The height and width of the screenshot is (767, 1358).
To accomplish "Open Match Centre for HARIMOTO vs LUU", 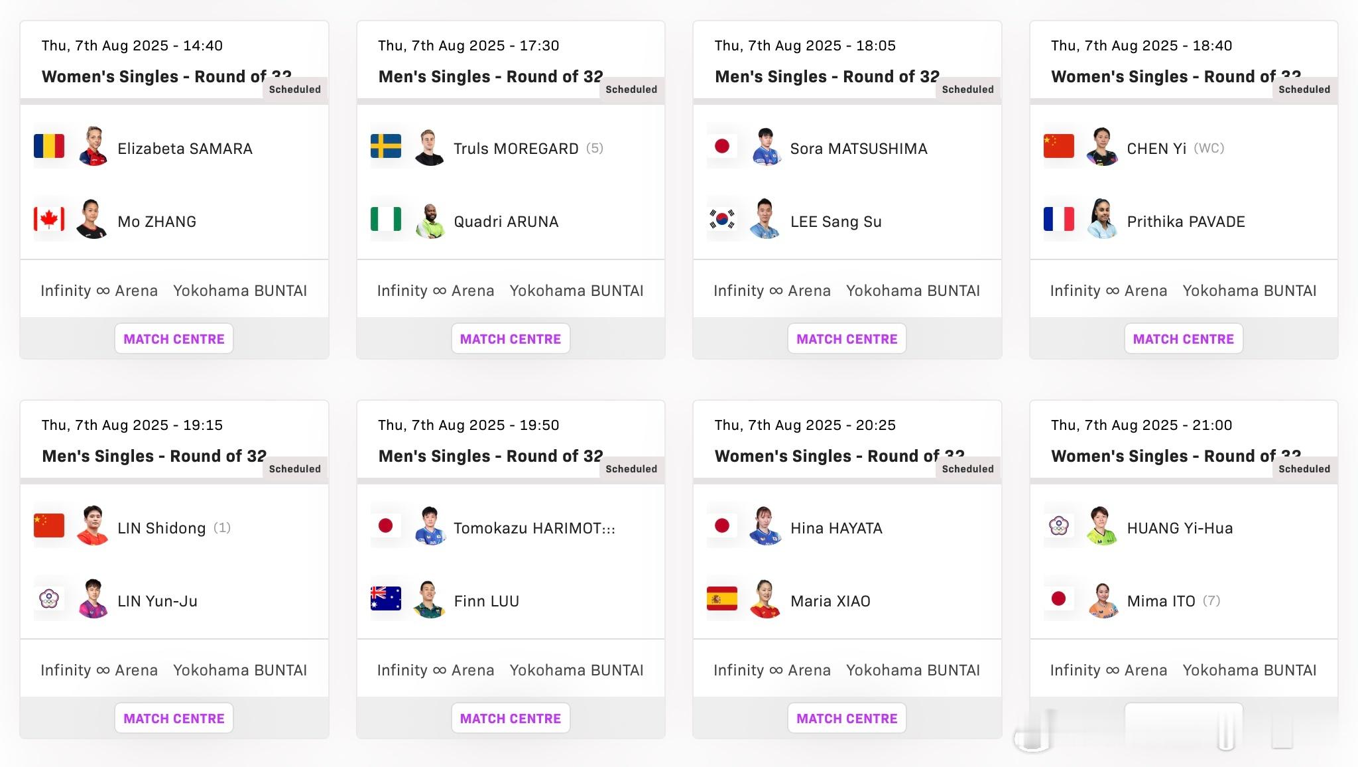I will point(511,719).
